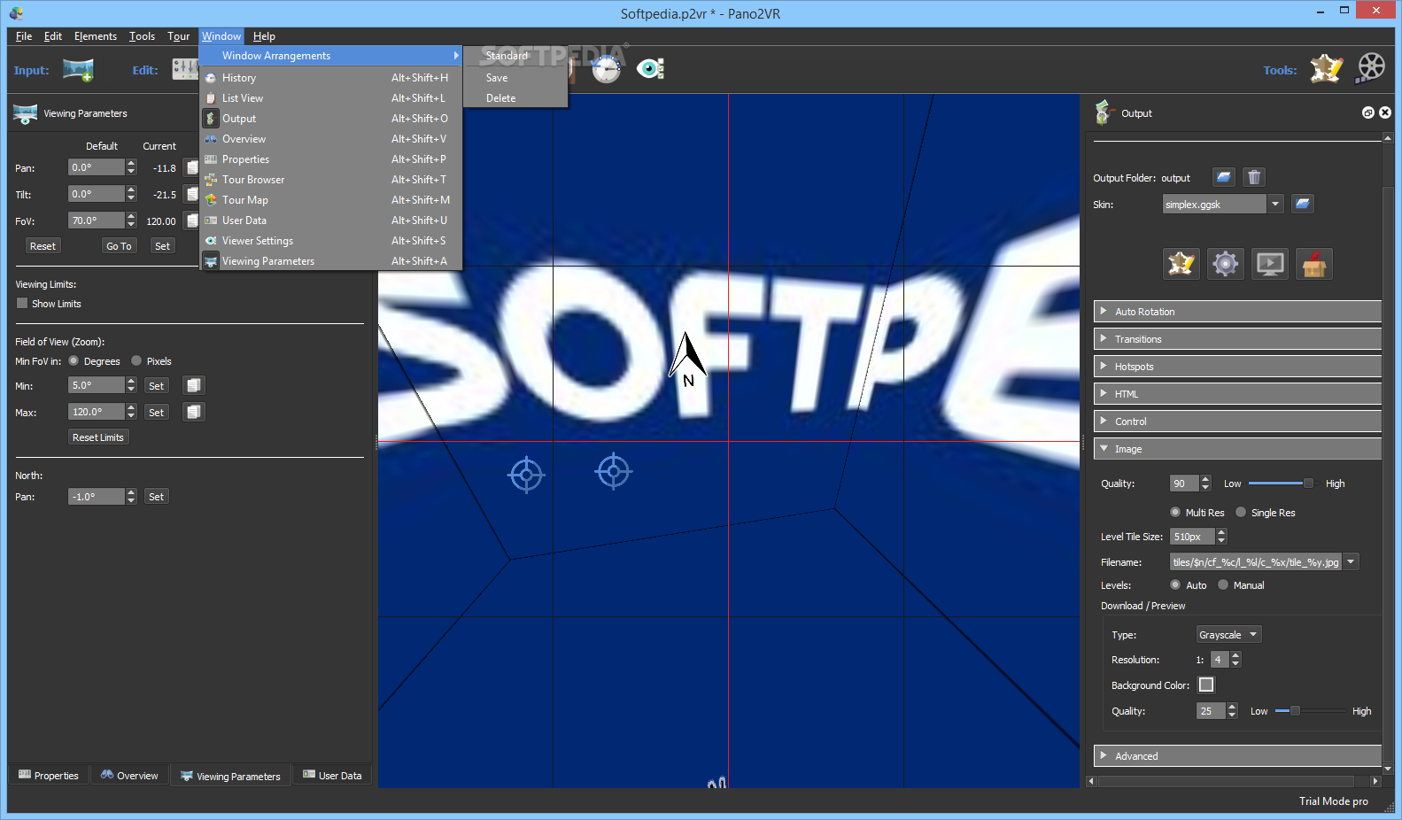
Task: Choose Save in Window Arrangements submenu
Action: pos(516,78)
